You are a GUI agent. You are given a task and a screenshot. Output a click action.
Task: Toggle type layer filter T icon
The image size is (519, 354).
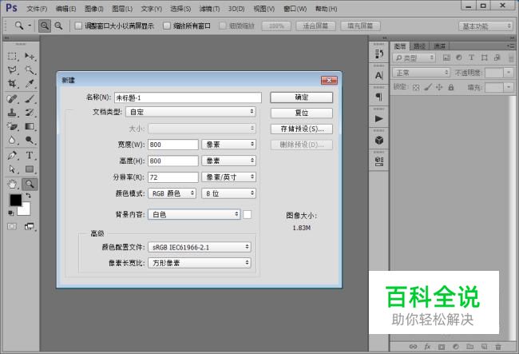coord(471,58)
